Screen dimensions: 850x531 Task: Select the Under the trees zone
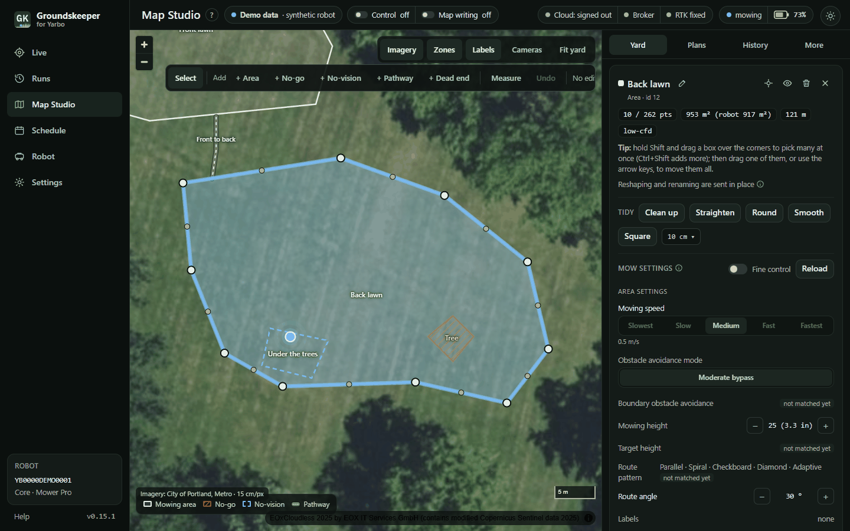[x=293, y=354]
